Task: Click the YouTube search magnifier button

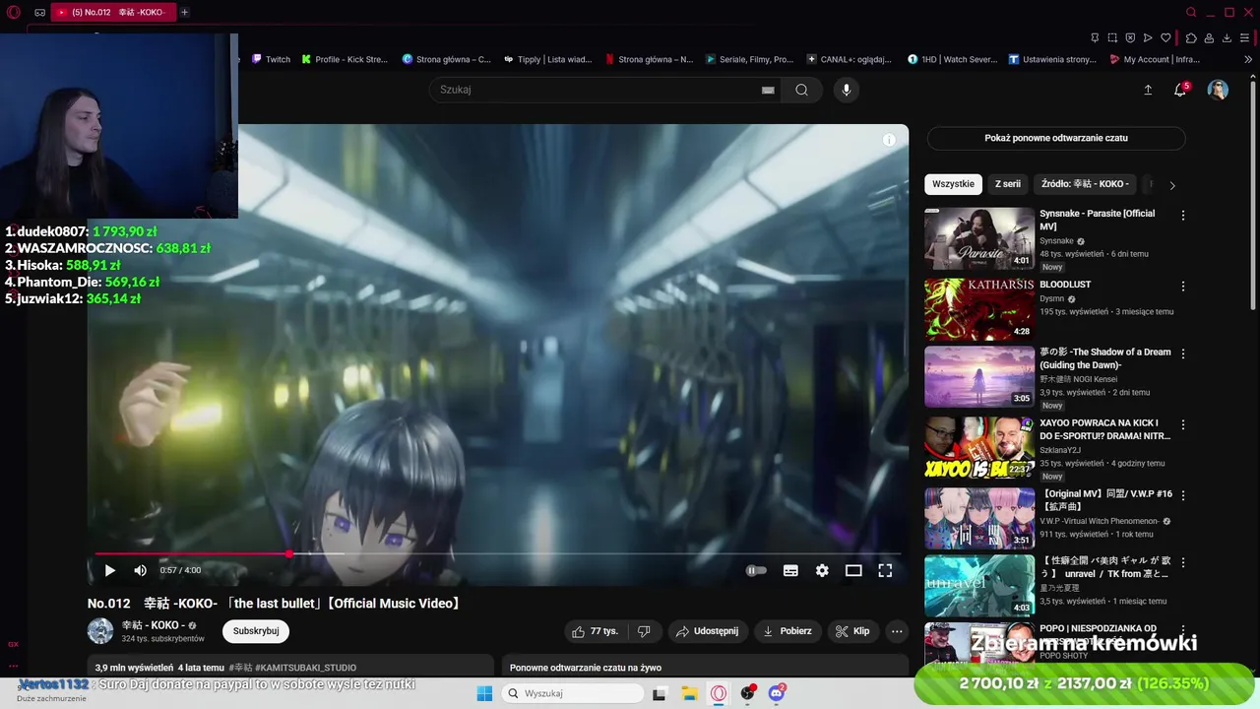Action: (x=801, y=90)
